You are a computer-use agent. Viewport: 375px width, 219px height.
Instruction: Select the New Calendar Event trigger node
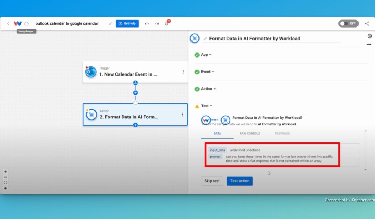[x=135, y=72]
